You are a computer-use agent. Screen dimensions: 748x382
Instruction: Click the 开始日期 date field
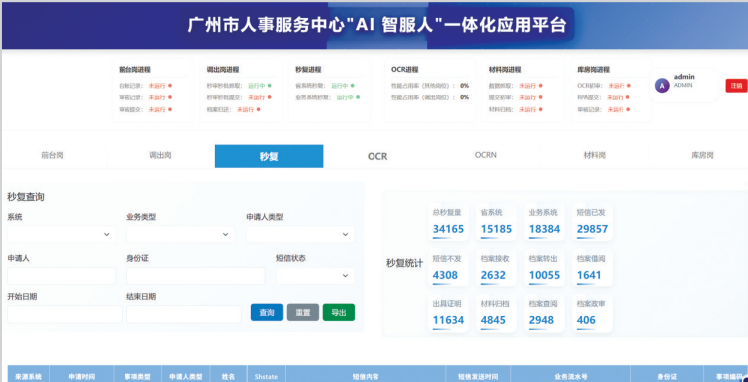tap(65, 314)
